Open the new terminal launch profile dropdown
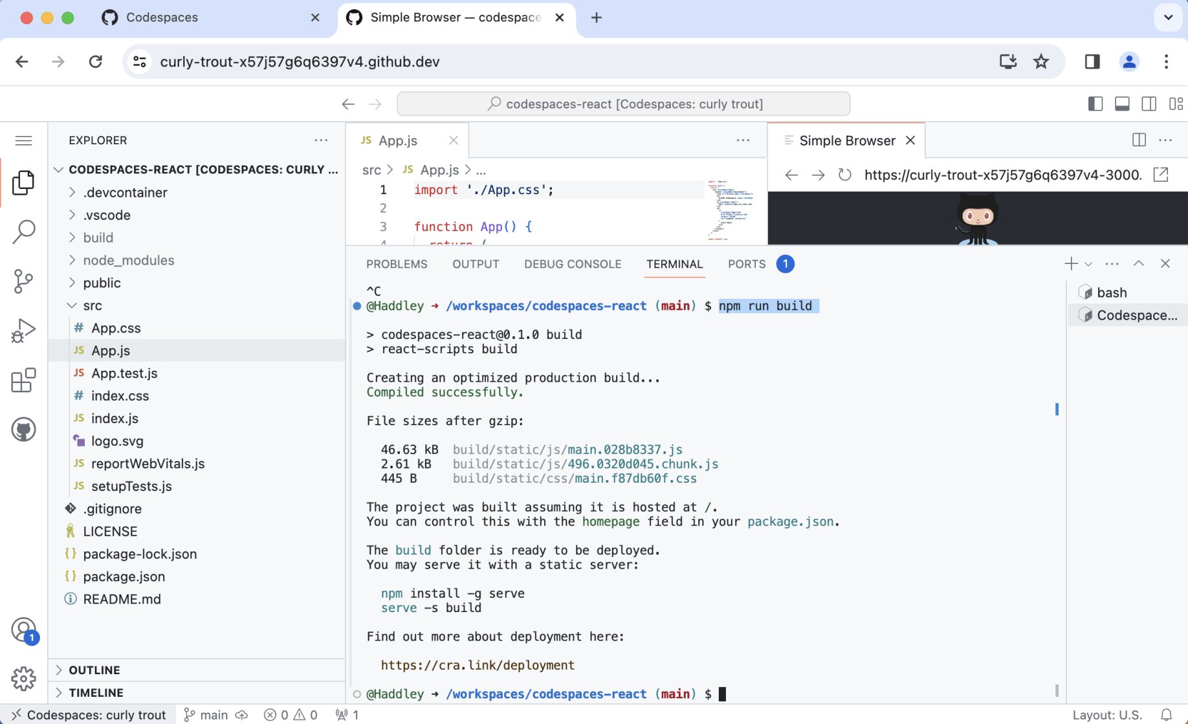The width and height of the screenshot is (1188, 724). (1088, 264)
